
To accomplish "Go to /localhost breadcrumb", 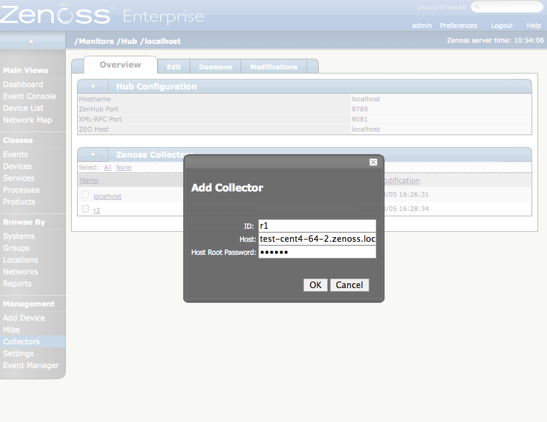I will coord(161,41).
